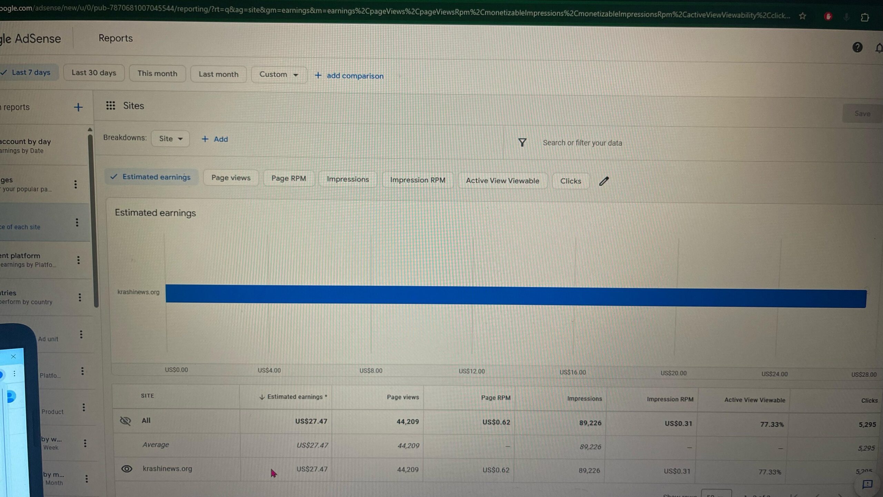Open three-dot menu for Product report
The height and width of the screenshot is (497, 883).
tap(84, 408)
